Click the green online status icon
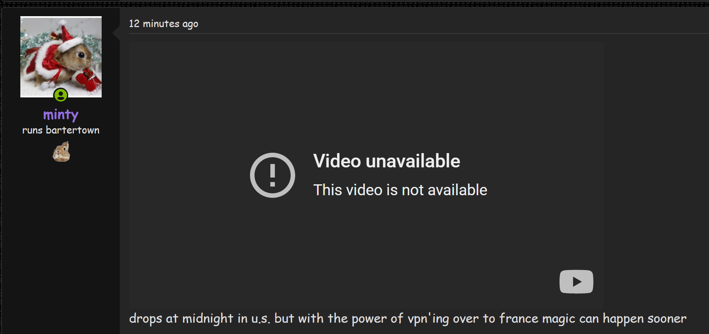Image resolution: width=709 pixels, height=334 pixels. (x=61, y=95)
